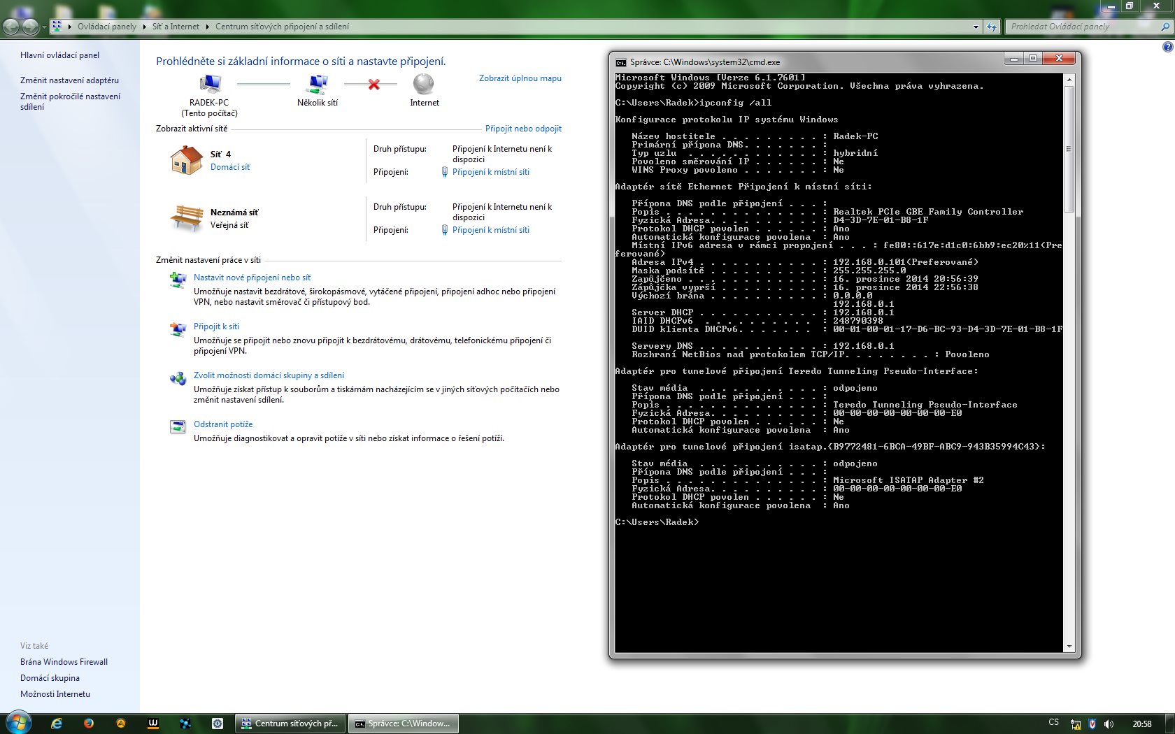The height and width of the screenshot is (734, 1175).
Task: Click the Síť 4 house icon
Action: (x=186, y=160)
